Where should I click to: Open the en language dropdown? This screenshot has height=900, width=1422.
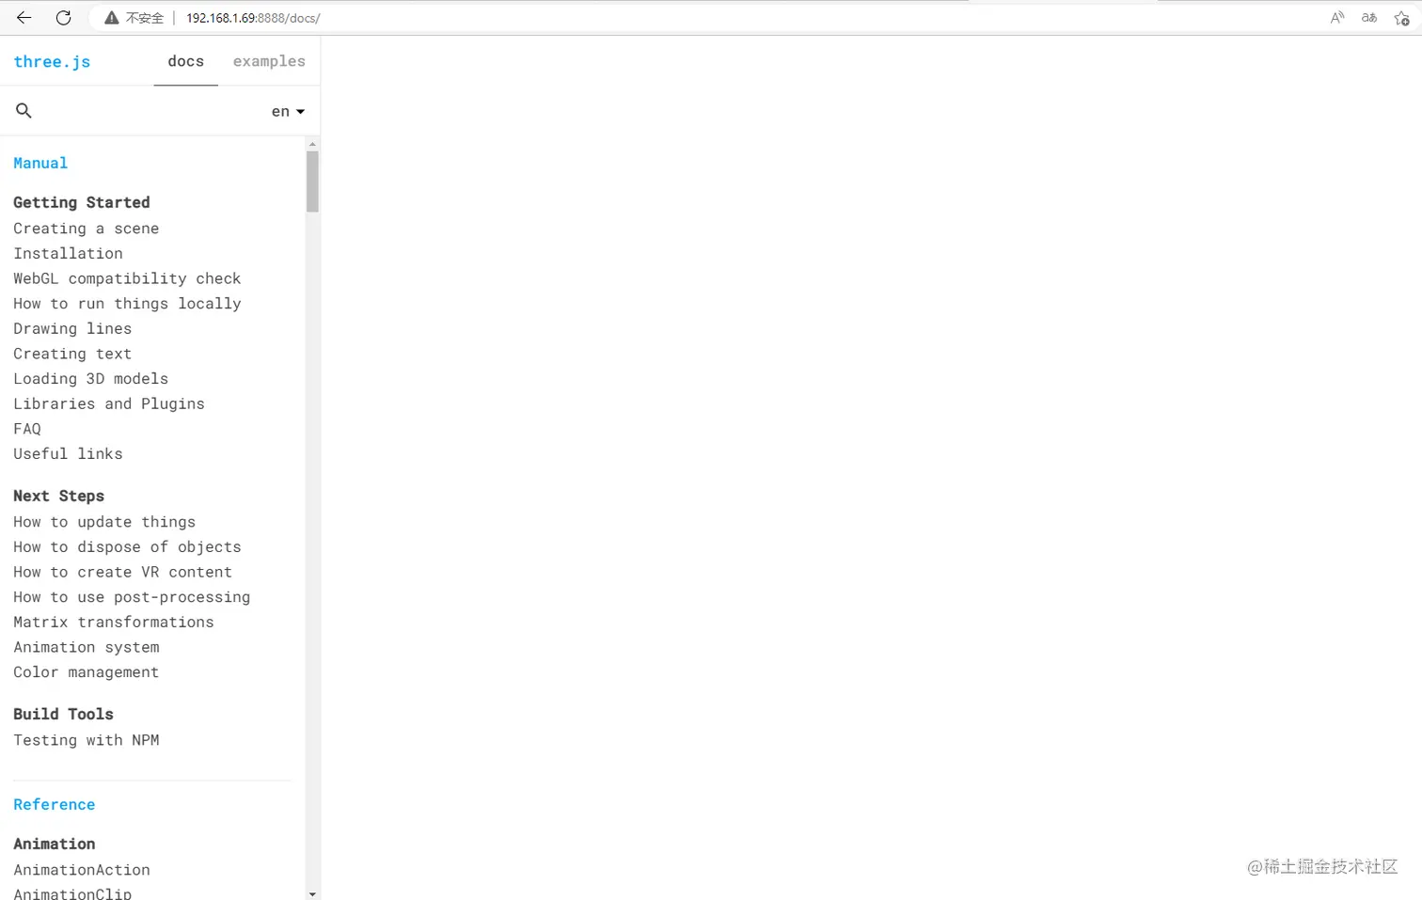tap(280, 111)
